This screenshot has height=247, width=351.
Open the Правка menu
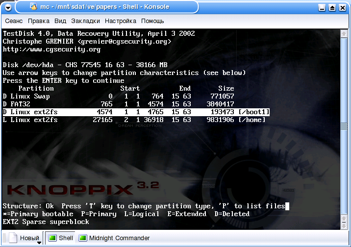pos(39,21)
